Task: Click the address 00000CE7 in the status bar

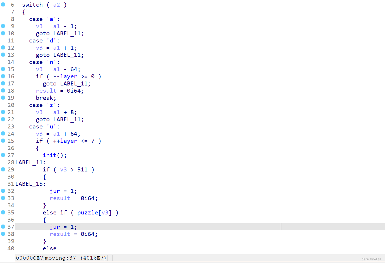Action: coord(29,258)
